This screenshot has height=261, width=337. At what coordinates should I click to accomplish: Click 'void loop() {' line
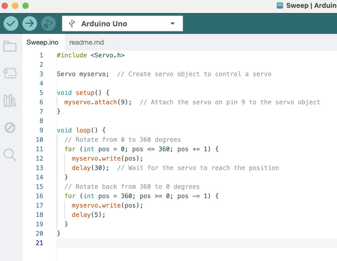pyautogui.click(x=81, y=130)
